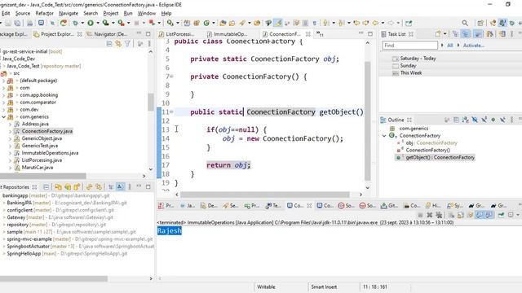Toggle Scroll Lock in the Console toolbar
This screenshot has height=293, width=522.
click(460, 215)
